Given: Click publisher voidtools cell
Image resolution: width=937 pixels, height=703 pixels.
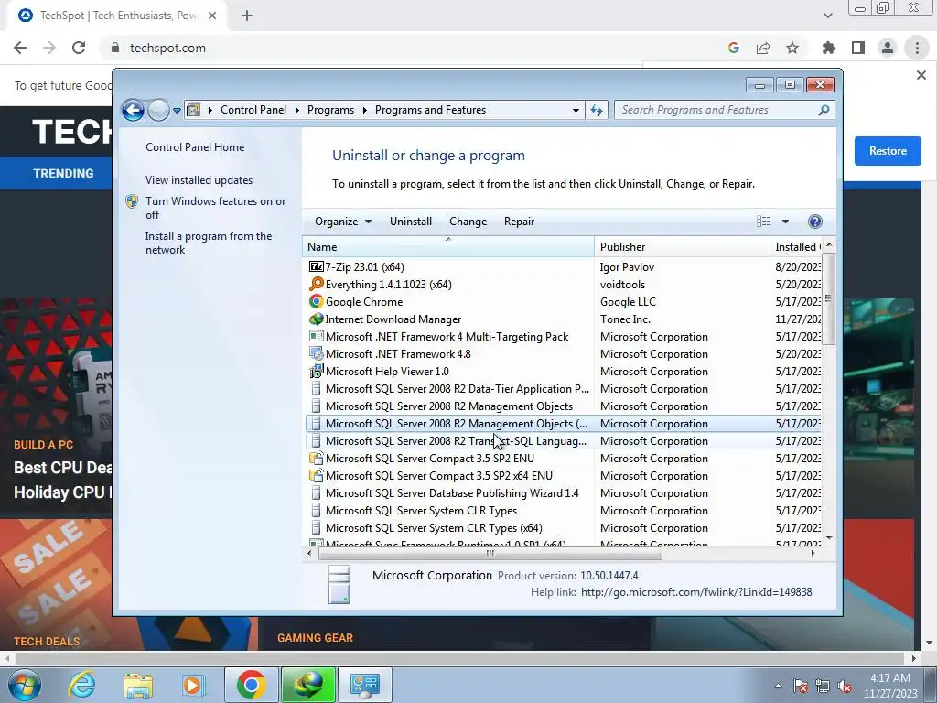Looking at the screenshot, I should click(x=622, y=284).
